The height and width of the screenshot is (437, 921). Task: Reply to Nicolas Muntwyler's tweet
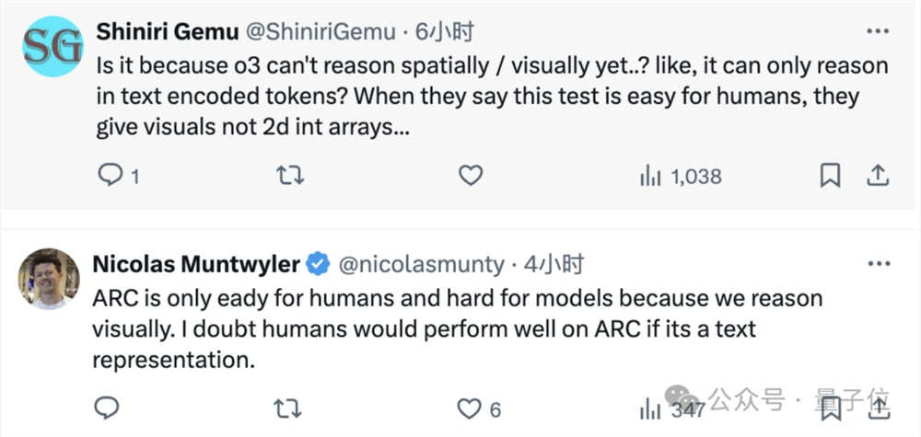coord(107,408)
